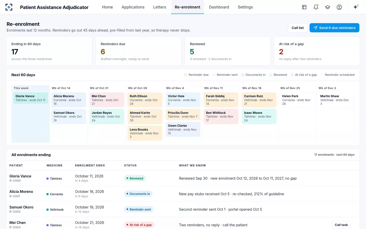Select Jordan Reyes Veltrimab calendar card
The height and width of the screenshot is (229, 366).
[x=107, y=117]
